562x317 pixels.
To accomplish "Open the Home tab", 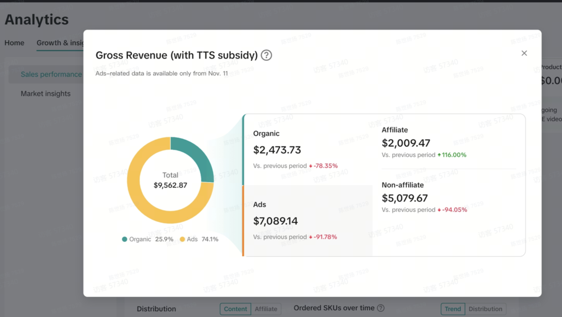I will coord(14,43).
